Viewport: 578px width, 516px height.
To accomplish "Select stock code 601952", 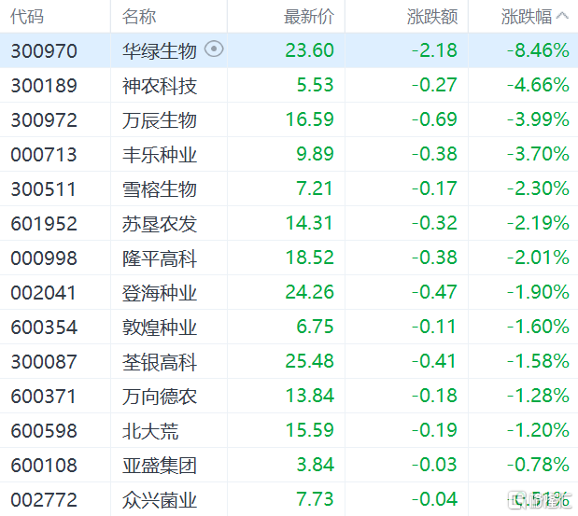I will point(44,224).
